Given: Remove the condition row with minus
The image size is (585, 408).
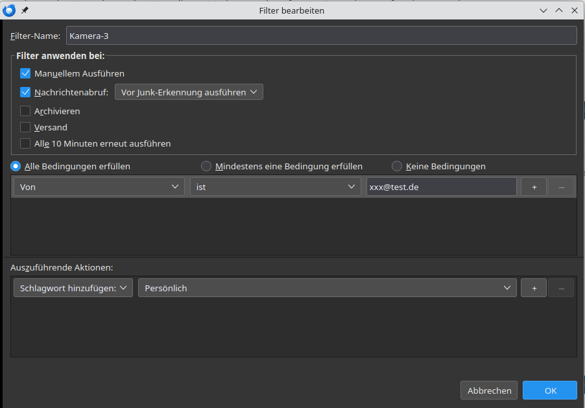Looking at the screenshot, I should click(x=561, y=187).
